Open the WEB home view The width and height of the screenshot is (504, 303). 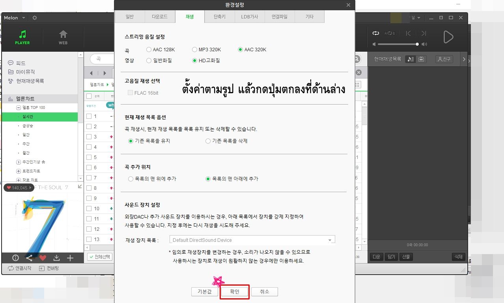(x=63, y=37)
